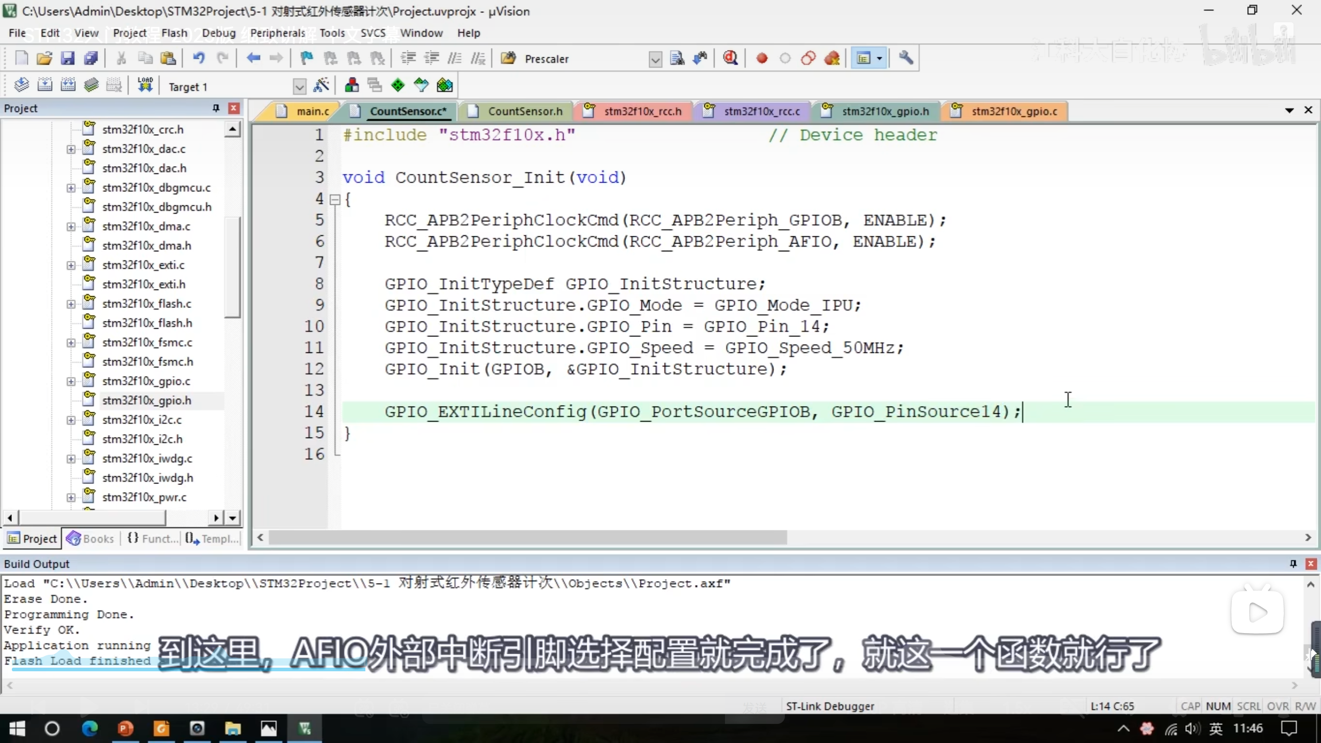Open Target Options magic wand icon

[321, 85]
